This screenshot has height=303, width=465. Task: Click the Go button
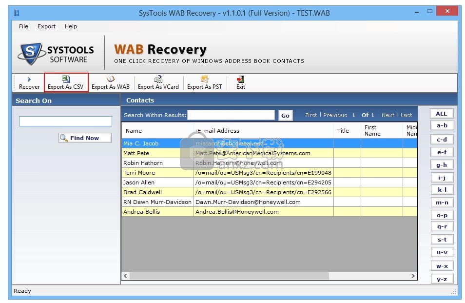(285, 116)
